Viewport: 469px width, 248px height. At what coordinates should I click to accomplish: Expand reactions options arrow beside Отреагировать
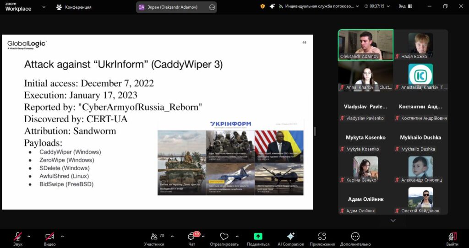click(x=237, y=237)
